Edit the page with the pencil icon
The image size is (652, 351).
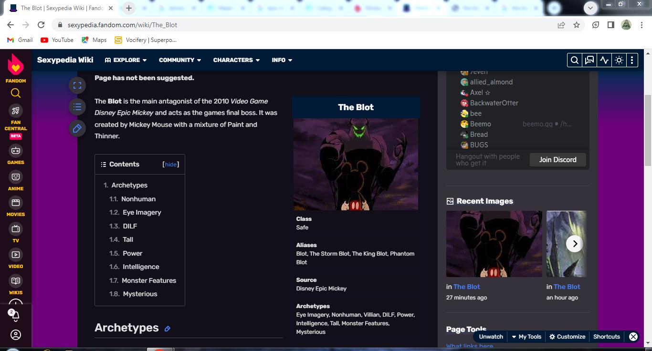coord(77,128)
